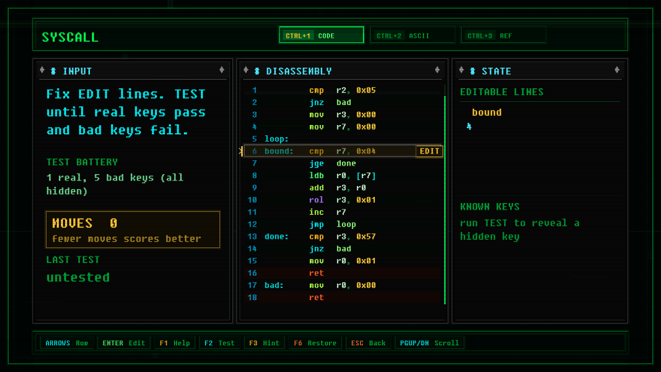Click the cursor marker left of line 6
Viewport: 661px width, 372px height.
[241, 151]
